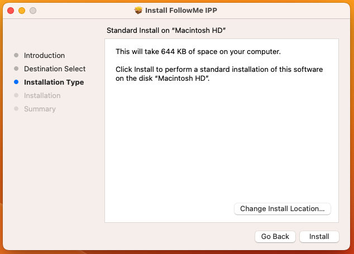This screenshot has height=254, width=354.
Task: Go back to the previous installer step
Action: 275,236
